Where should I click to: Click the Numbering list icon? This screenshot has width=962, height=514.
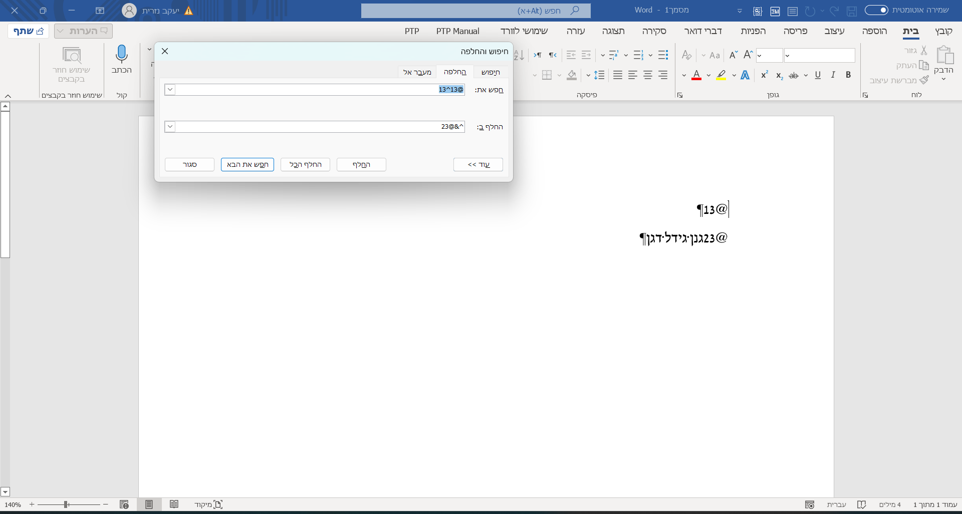(x=638, y=55)
